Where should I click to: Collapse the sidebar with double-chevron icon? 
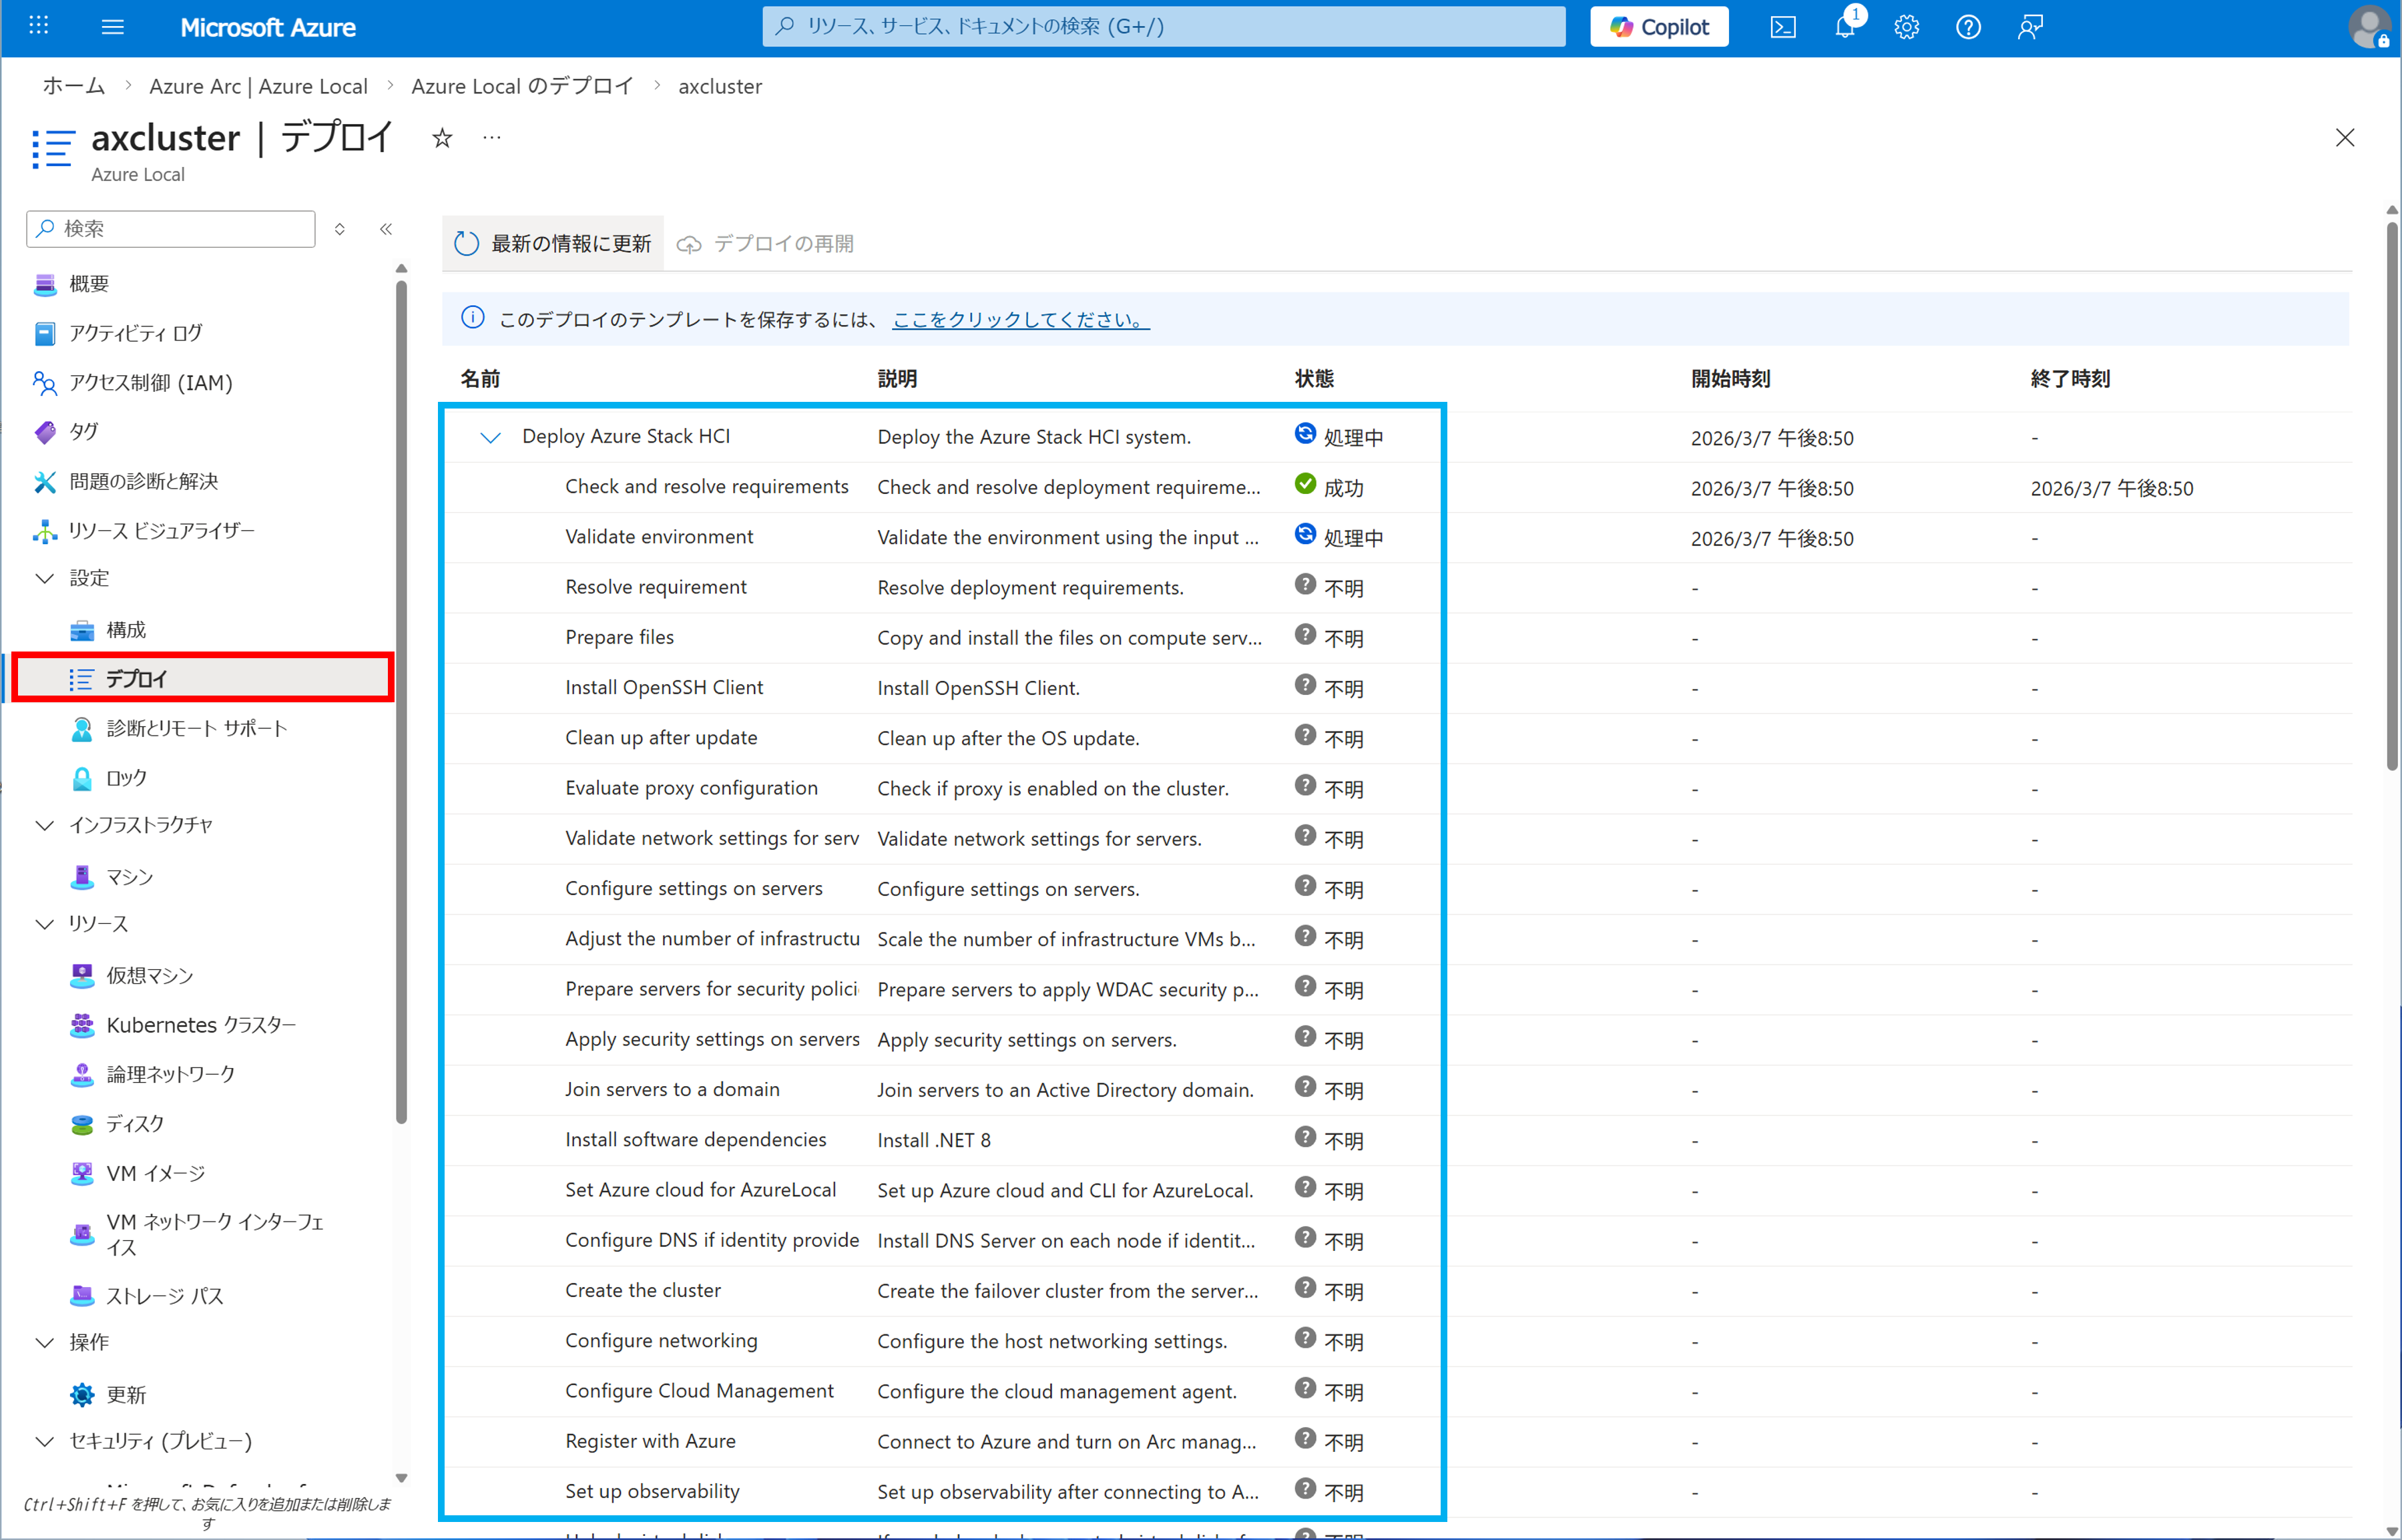pyautogui.click(x=386, y=229)
